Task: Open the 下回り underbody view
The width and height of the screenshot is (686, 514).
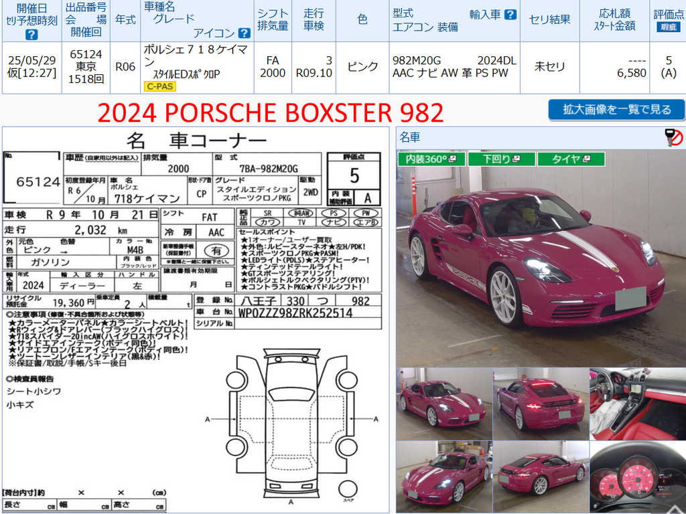Action: pos(501,159)
